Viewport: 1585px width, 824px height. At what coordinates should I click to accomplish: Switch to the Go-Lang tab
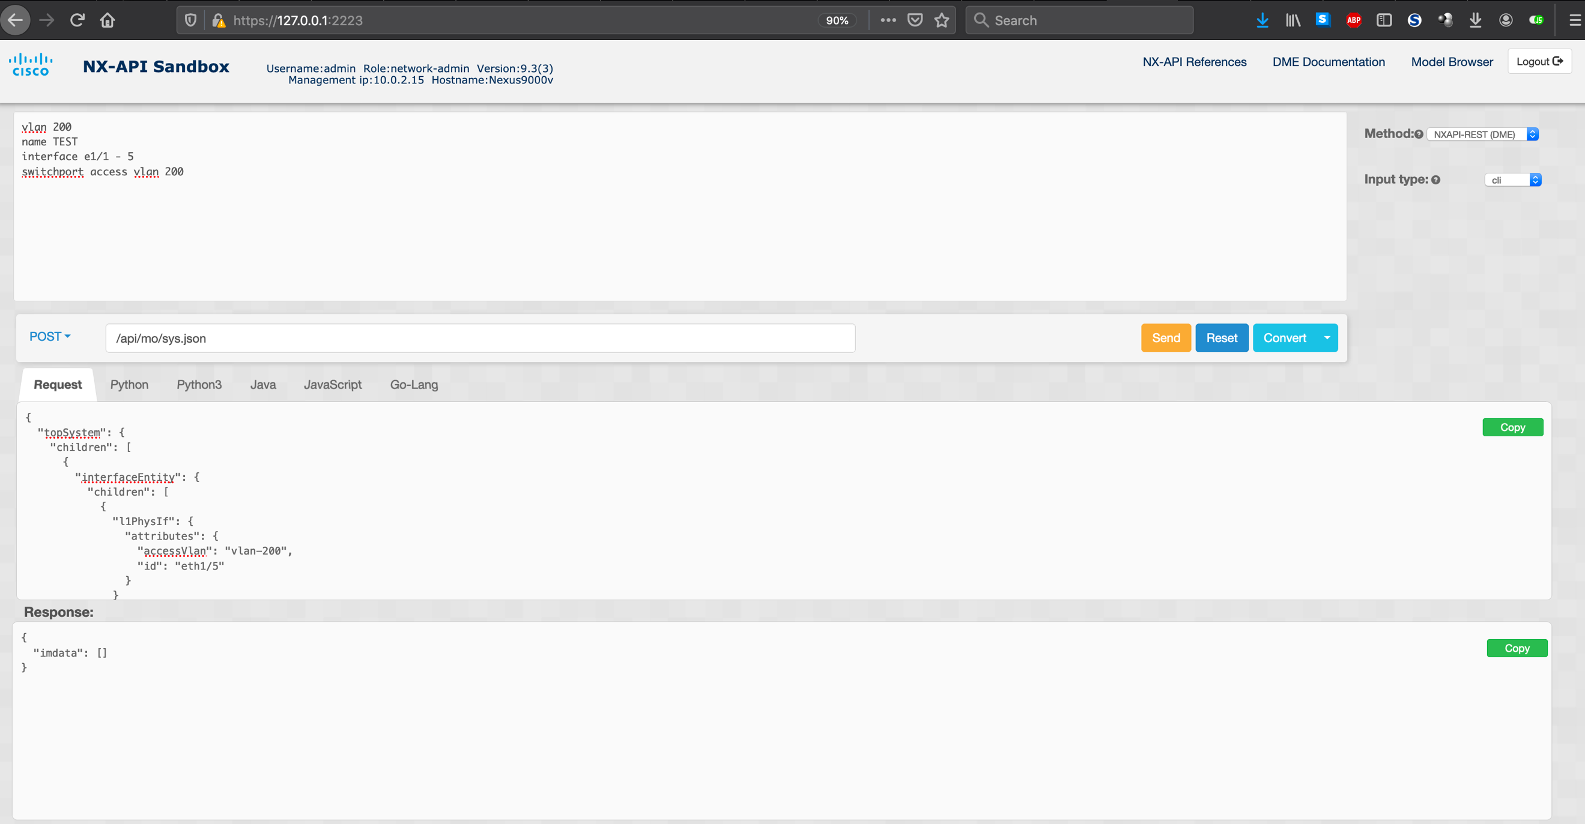point(413,383)
